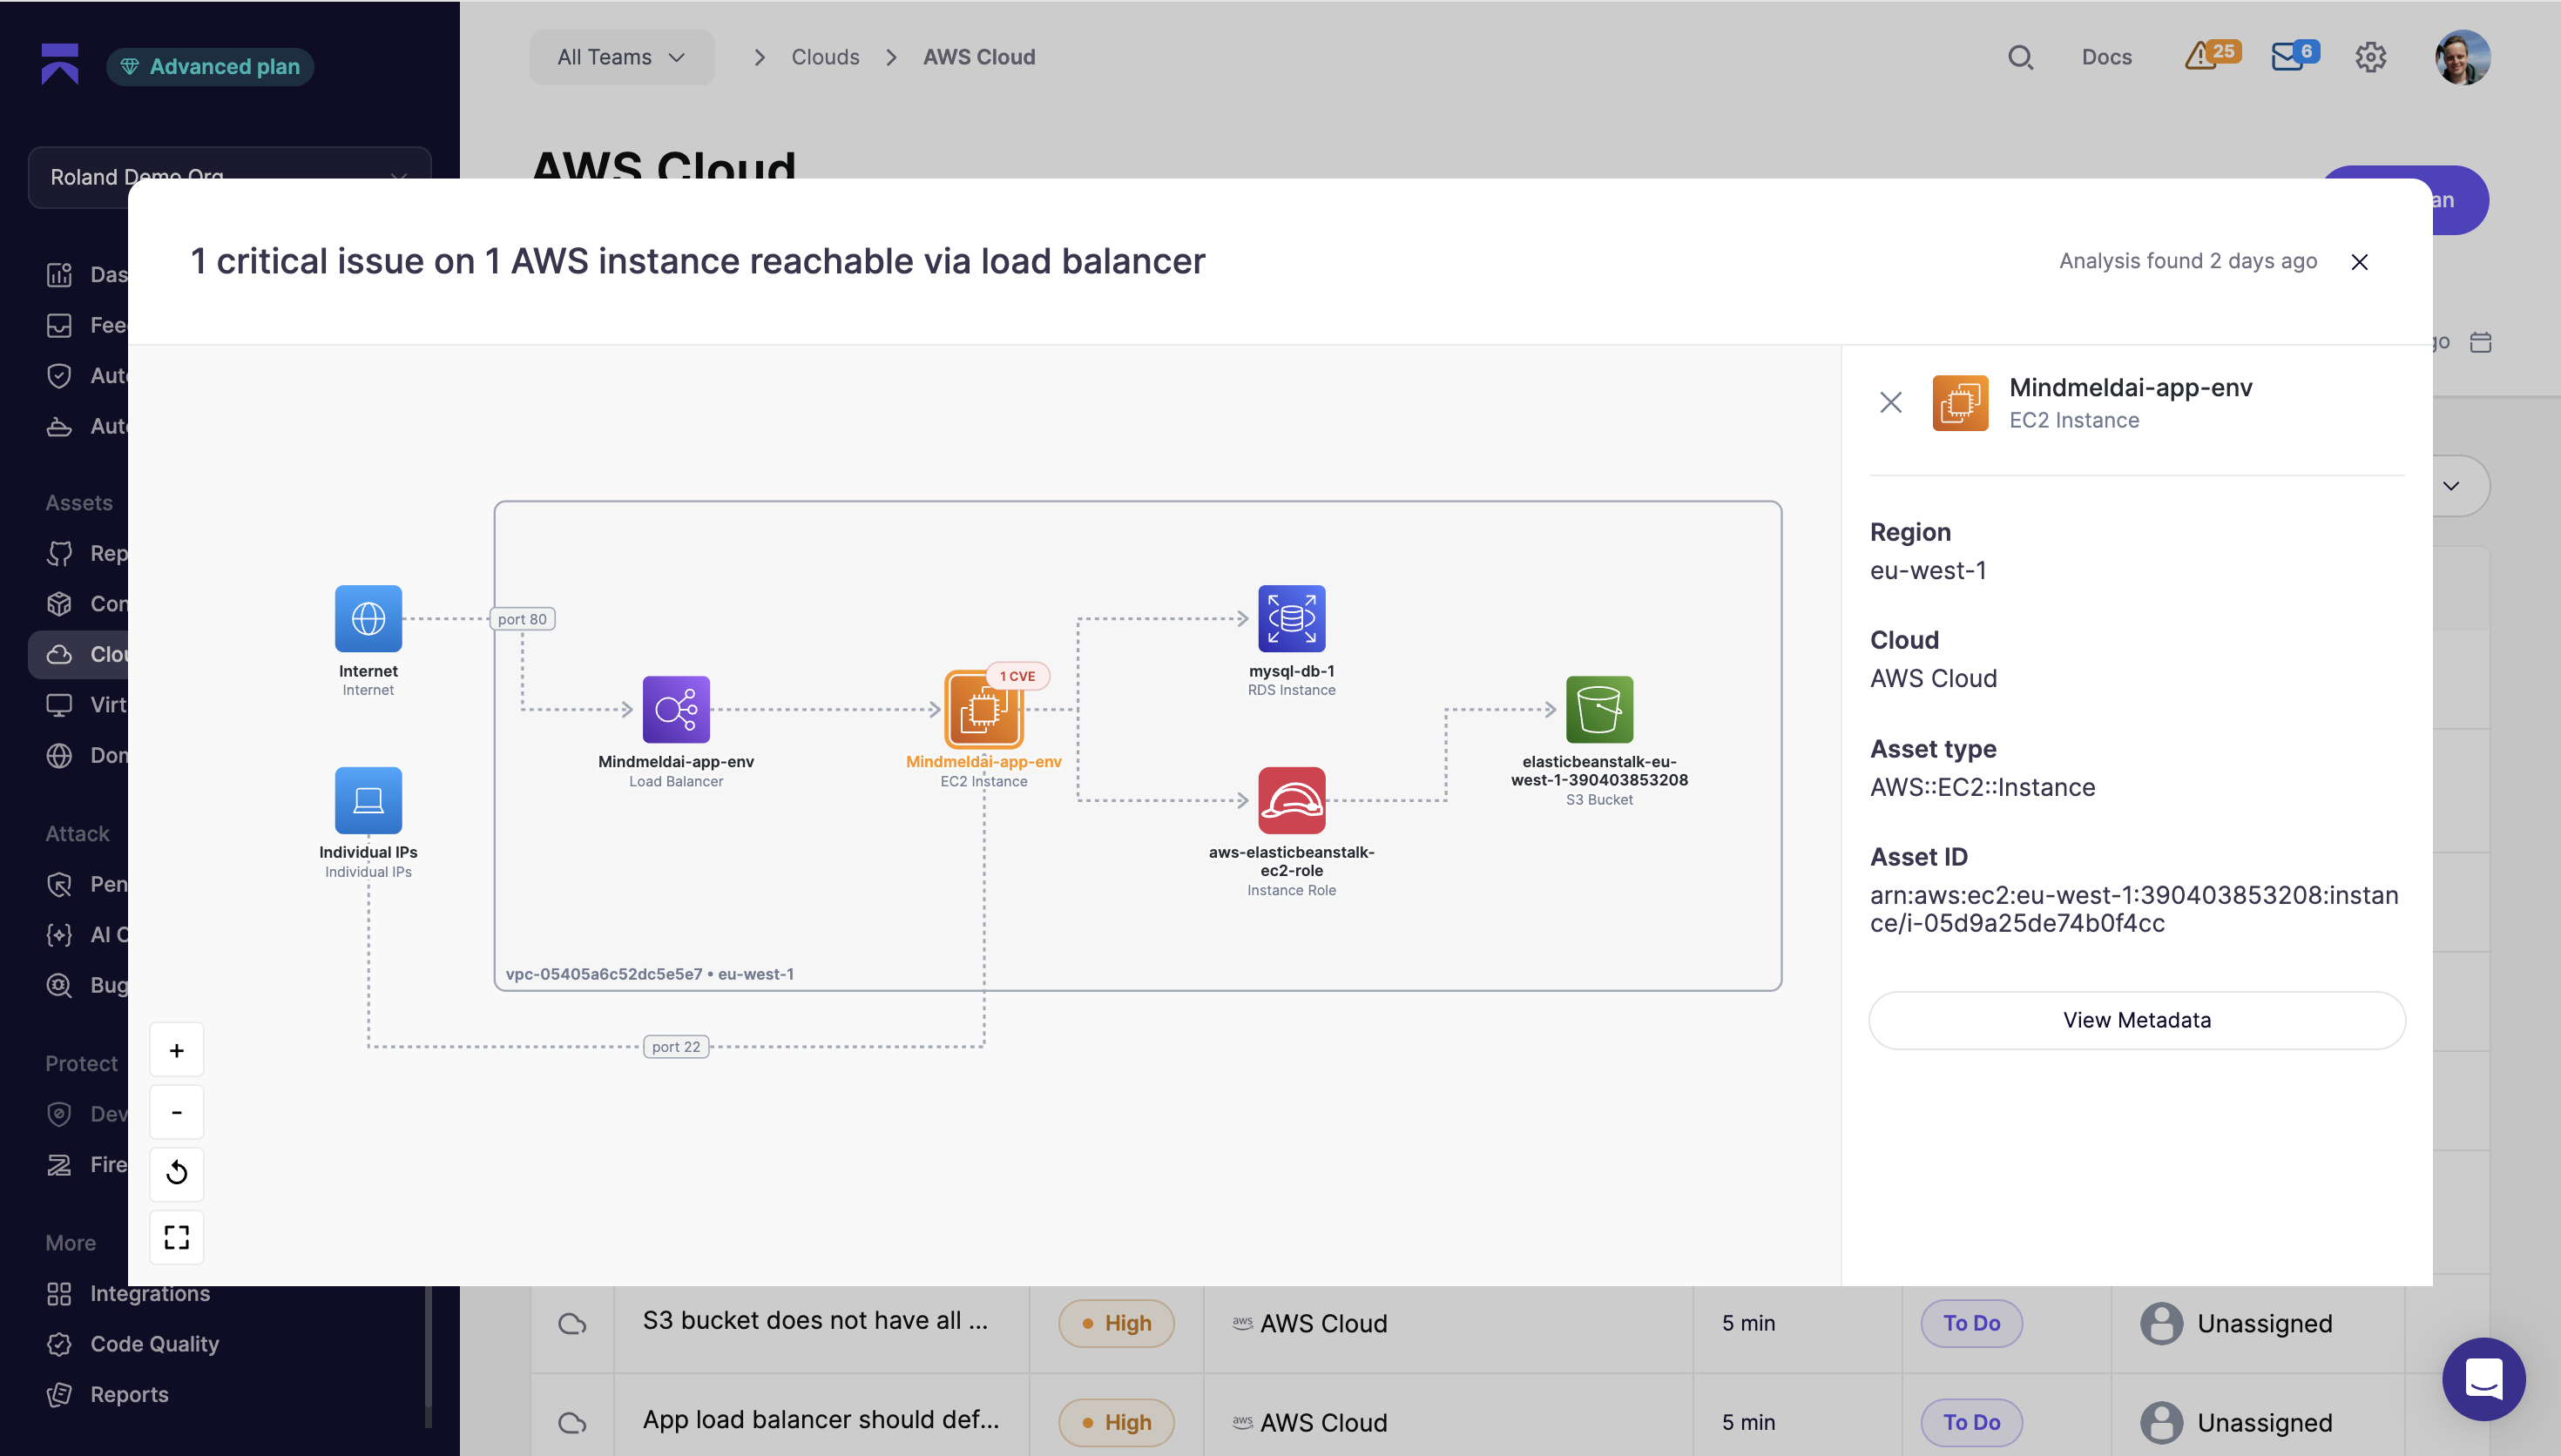Click High severity badge in S3 row

tap(1116, 1323)
